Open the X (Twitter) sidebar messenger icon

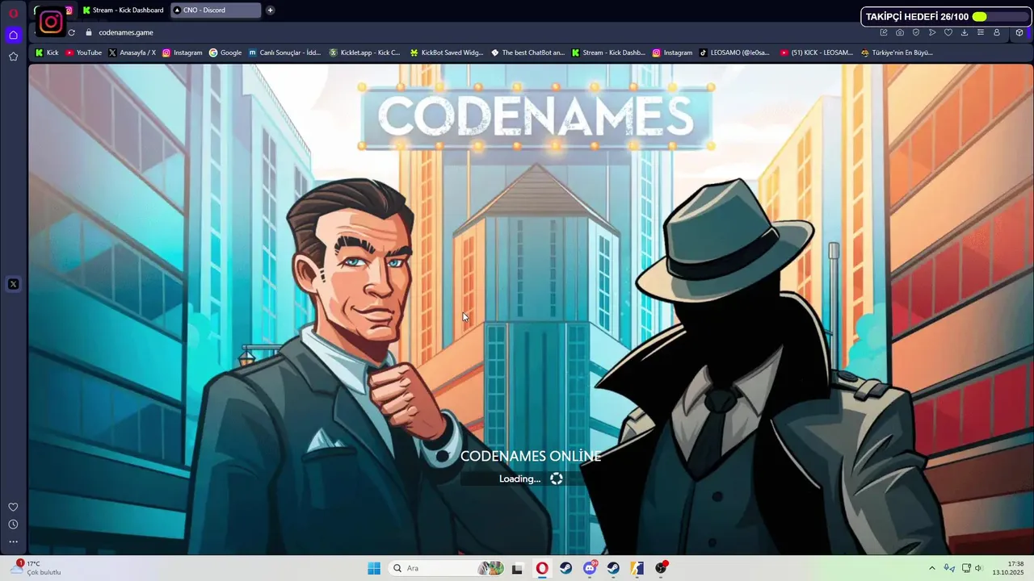[13, 284]
